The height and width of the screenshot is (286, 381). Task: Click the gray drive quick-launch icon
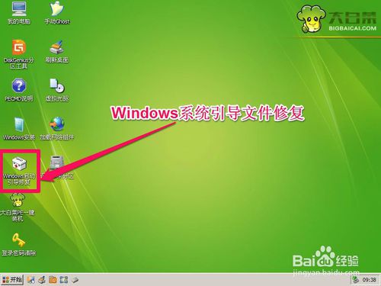coord(75,280)
